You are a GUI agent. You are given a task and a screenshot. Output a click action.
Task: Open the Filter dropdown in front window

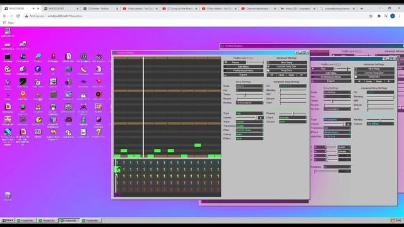point(249,130)
